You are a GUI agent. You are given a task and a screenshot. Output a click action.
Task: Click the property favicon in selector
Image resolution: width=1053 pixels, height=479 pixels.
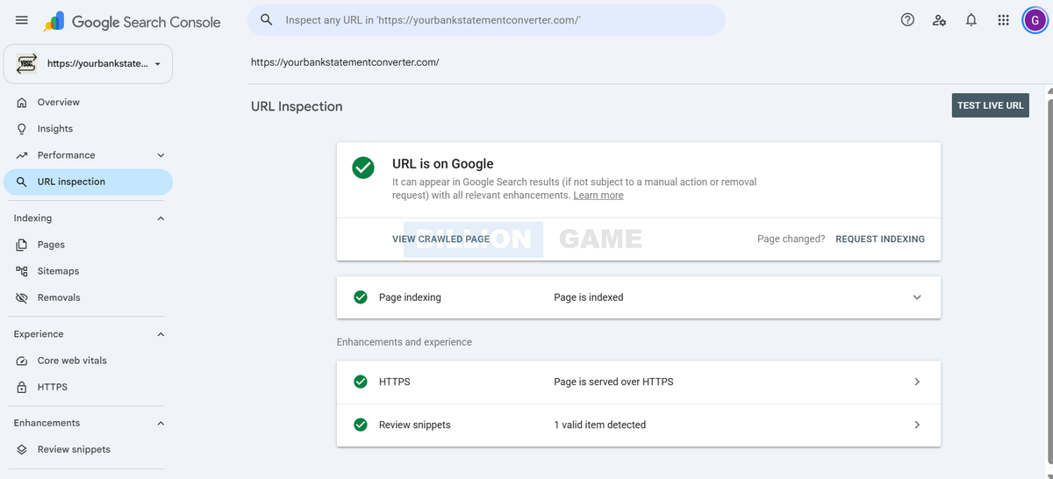[26, 64]
